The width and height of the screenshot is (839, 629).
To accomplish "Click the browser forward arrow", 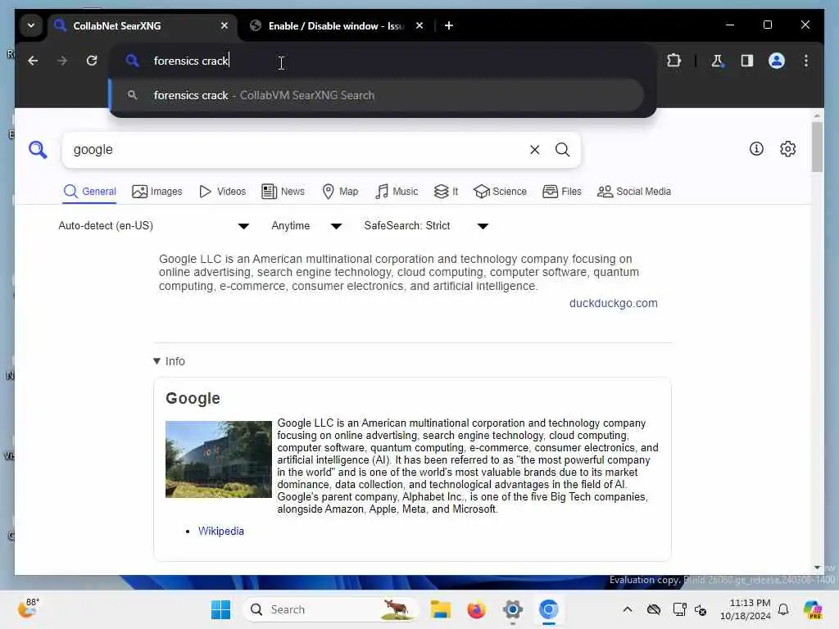I will [62, 61].
